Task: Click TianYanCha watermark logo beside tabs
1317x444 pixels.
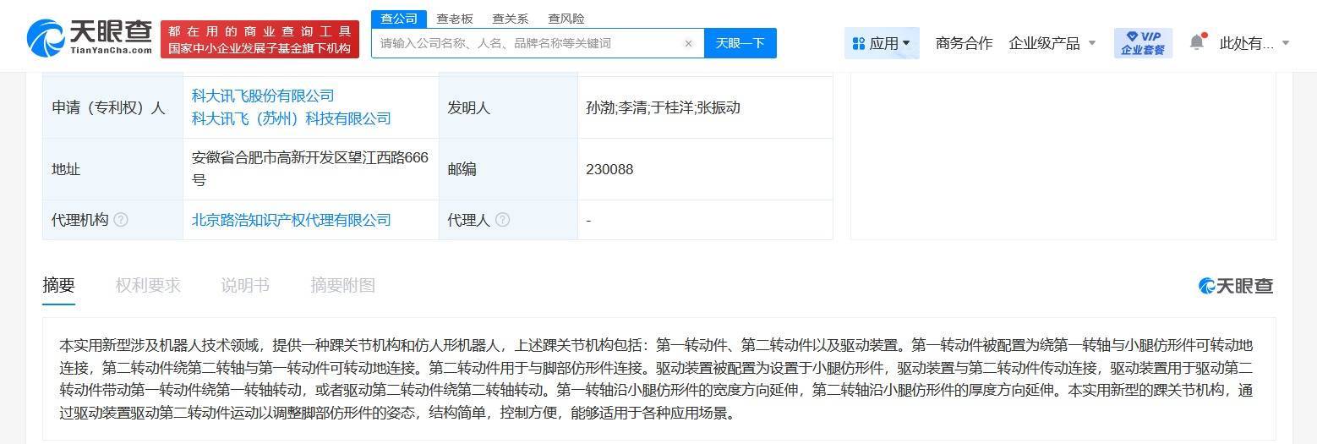Action: pyautogui.click(x=1236, y=286)
